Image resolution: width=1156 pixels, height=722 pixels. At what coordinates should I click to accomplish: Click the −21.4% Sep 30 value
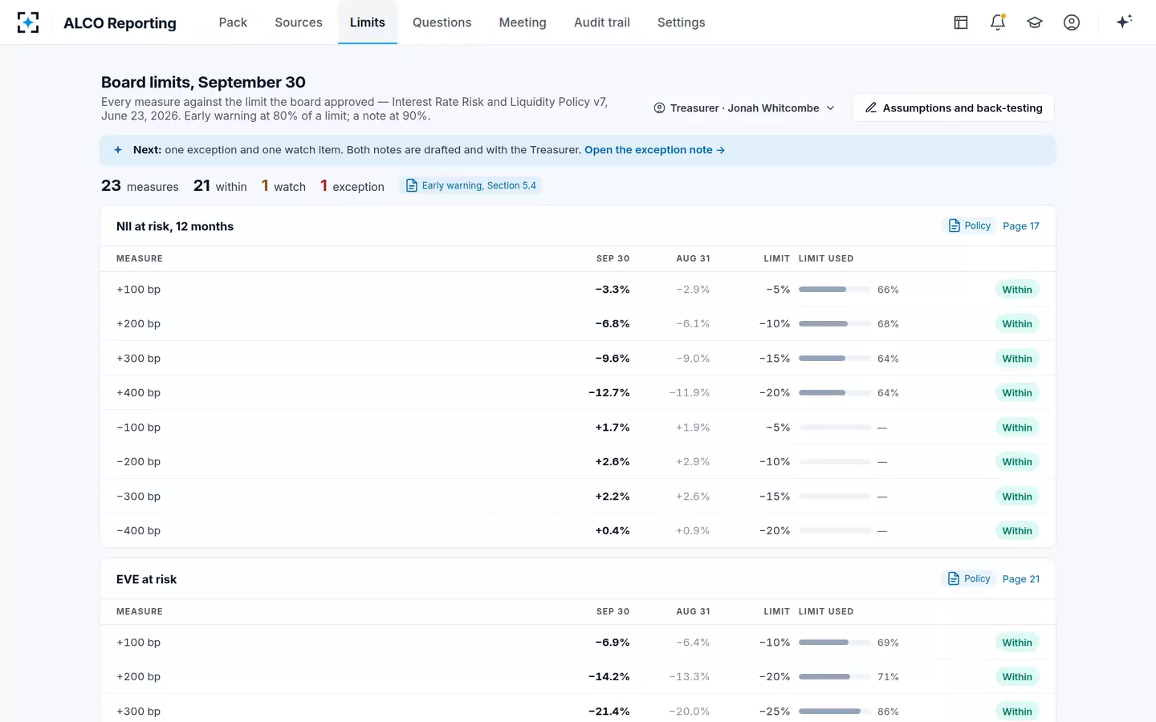(x=609, y=712)
